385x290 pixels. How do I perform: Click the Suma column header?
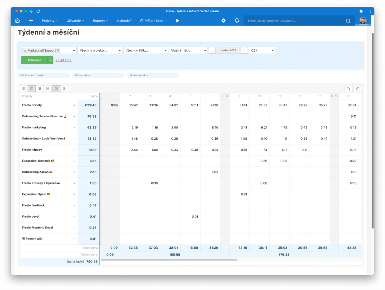[94, 96]
